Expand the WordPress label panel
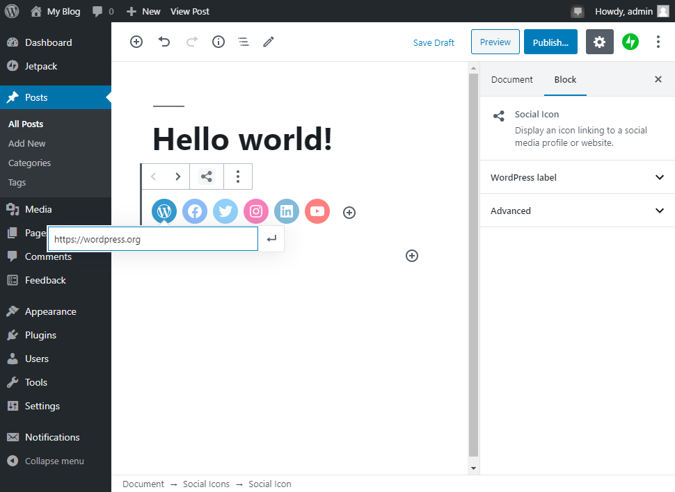The height and width of the screenshot is (492, 675). coord(577,177)
